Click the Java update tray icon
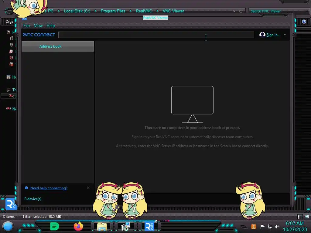 pyautogui.click(x=254, y=226)
